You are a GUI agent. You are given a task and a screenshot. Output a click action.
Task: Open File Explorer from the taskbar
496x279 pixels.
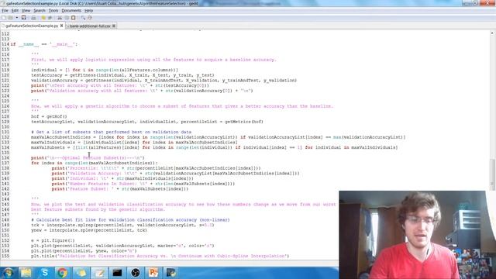[x=26, y=273]
